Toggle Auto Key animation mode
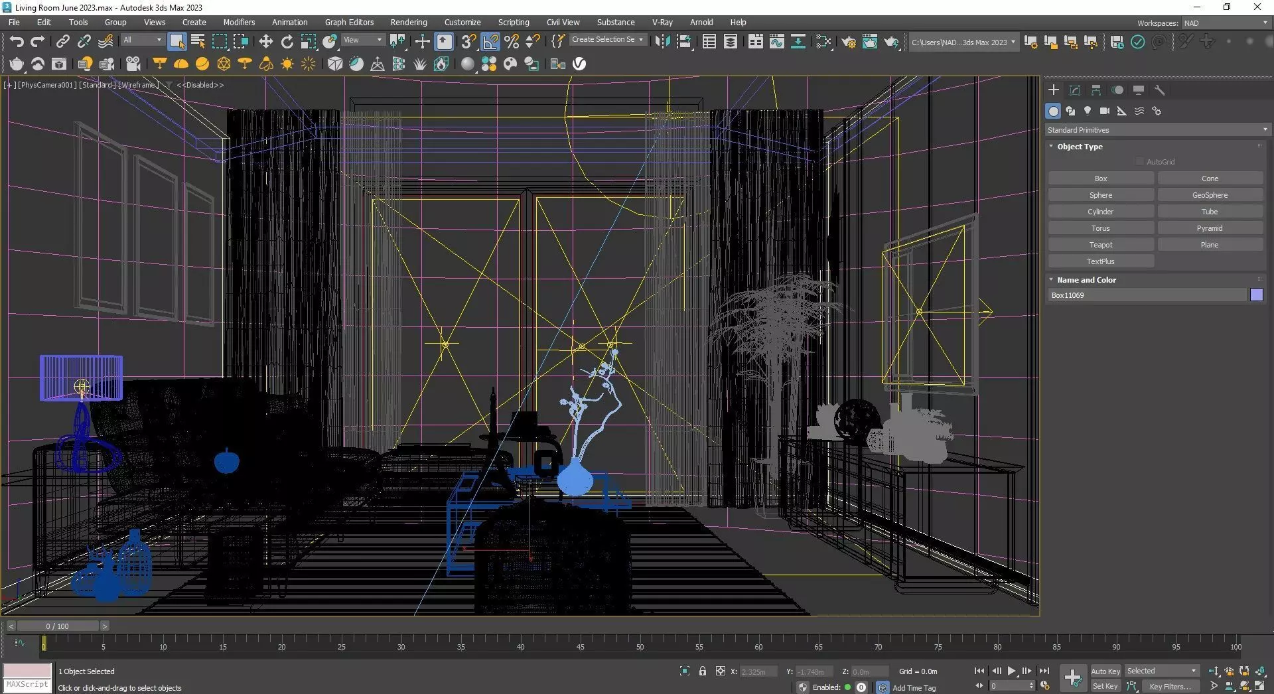Screen dimensions: 1274x694 pos(1105,671)
